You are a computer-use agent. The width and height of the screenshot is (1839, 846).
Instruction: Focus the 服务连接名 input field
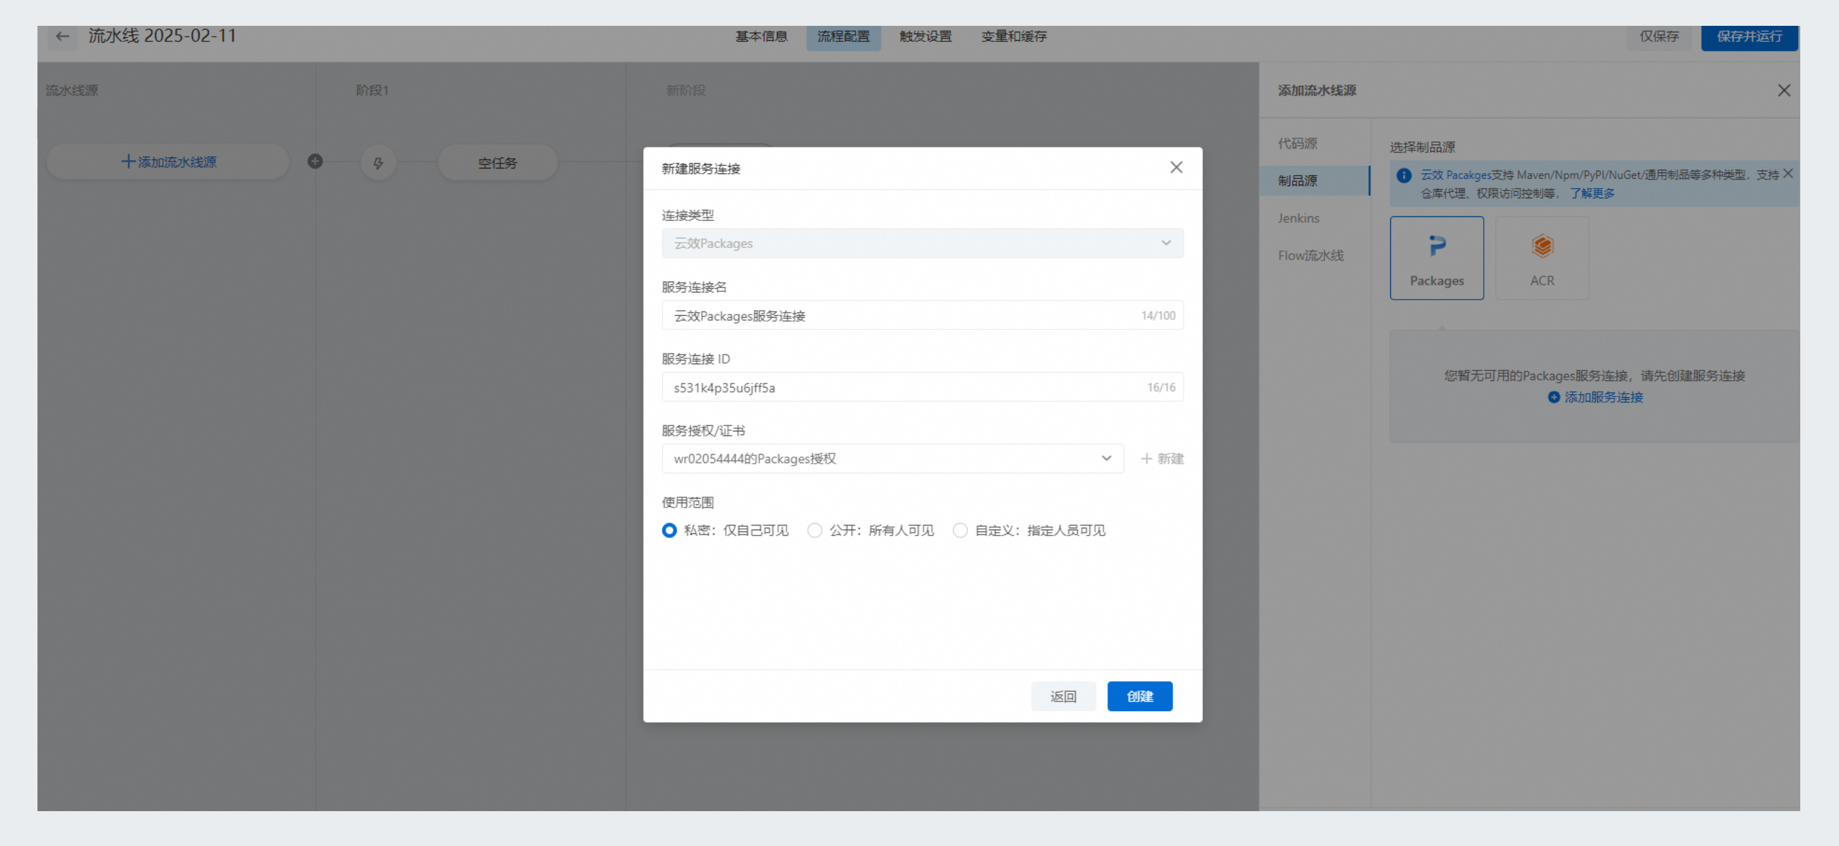pyautogui.click(x=922, y=316)
